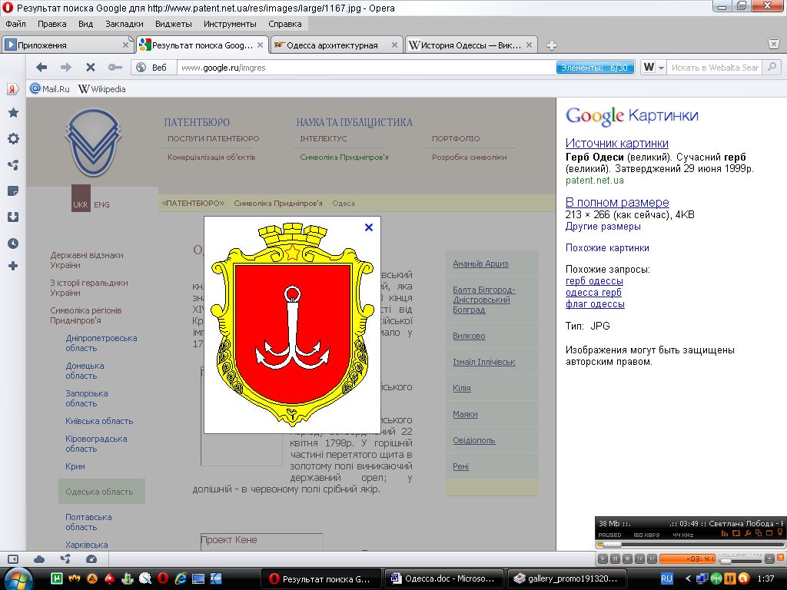Click the Mail.Ru bookmark
The image size is (787, 590).
(x=50, y=89)
